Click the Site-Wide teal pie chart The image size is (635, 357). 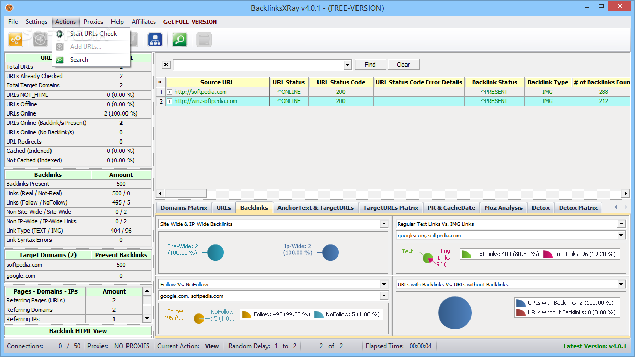[215, 252]
